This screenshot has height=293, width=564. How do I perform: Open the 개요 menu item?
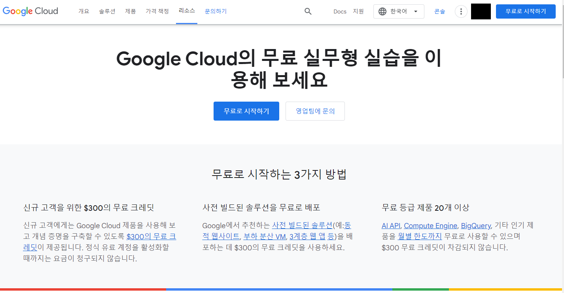click(x=84, y=11)
